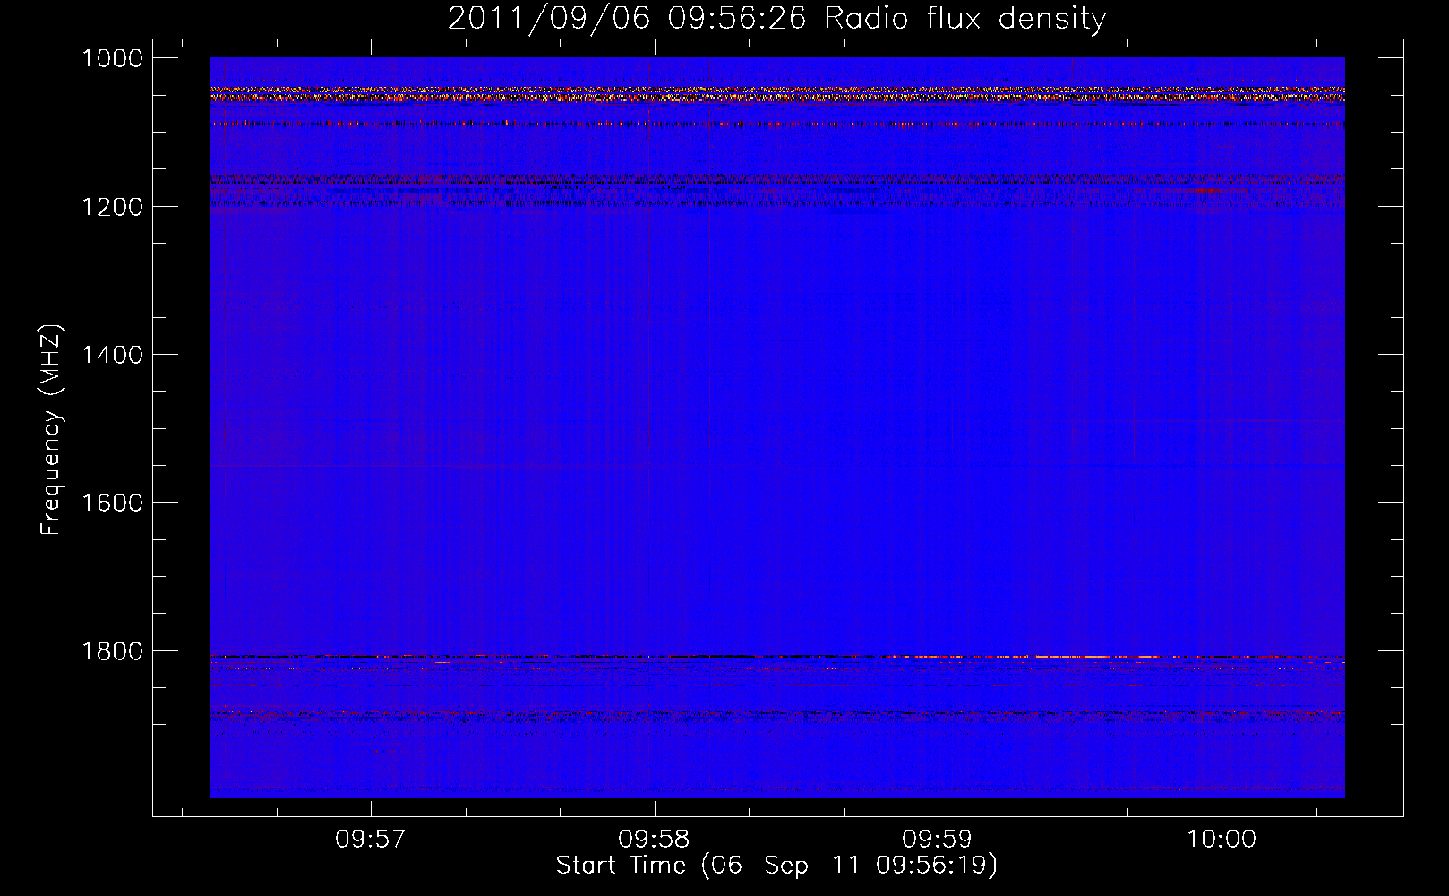The image size is (1449, 896).
Task: Click the 09:57 time tick label
Action: tap(370, 840)
